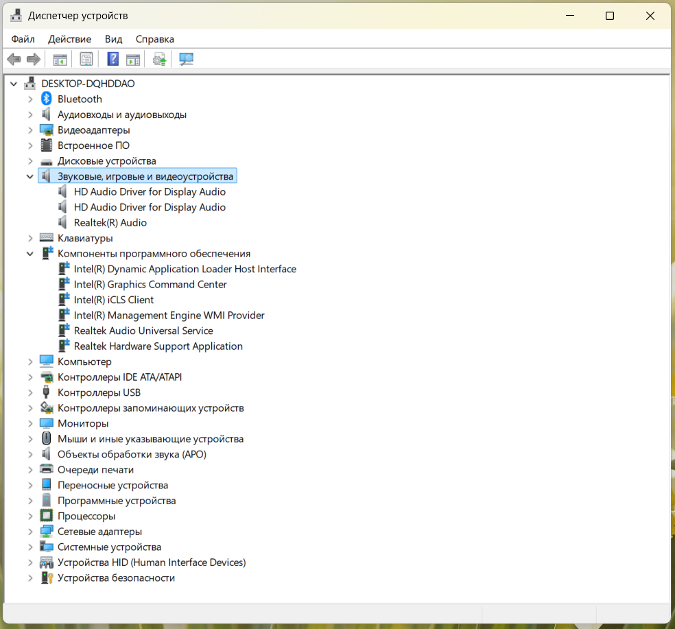Click the Back arrow toolbar icon
Screen dimensions: 675x629
(x=14, y=59)
